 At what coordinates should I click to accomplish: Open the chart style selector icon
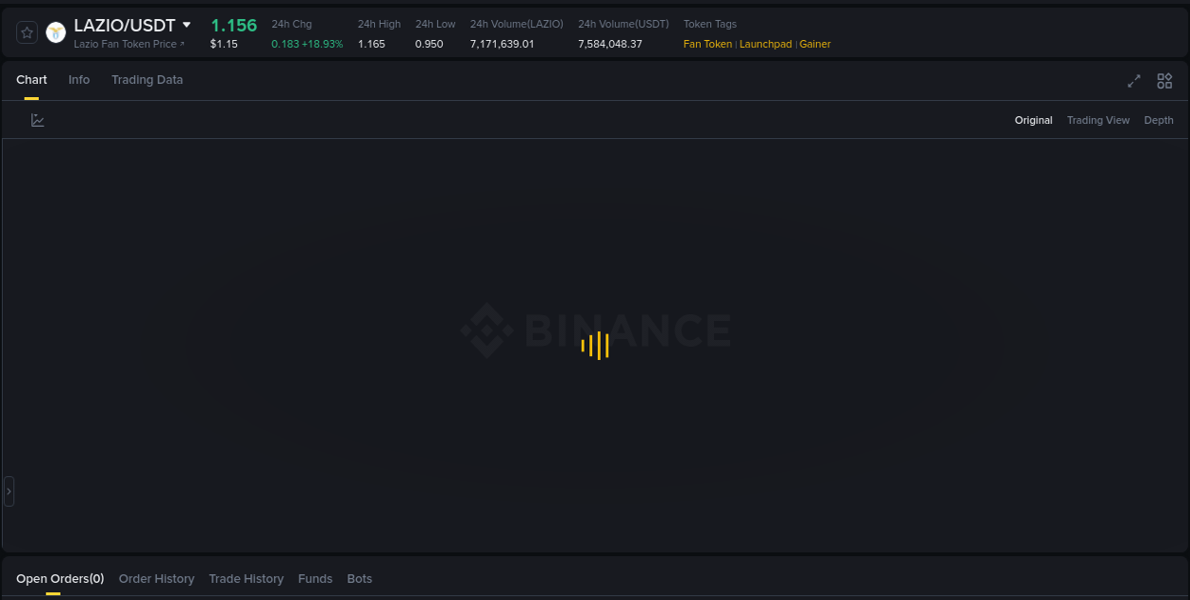pyautogui.click(x=37, y=120)
